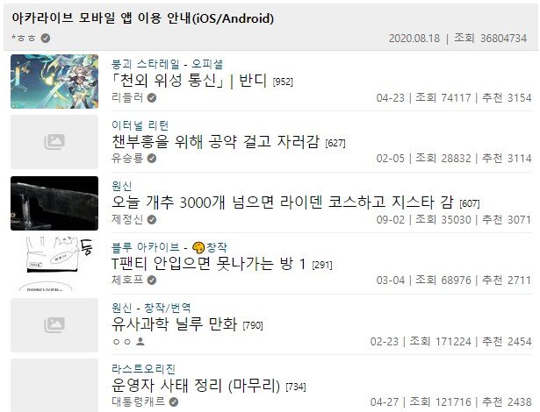The height and width of the screenshot is (412, 540).
Task: Open the 라스트오리진 channel link
Action: pyautogui.click(x=143, y=369)
